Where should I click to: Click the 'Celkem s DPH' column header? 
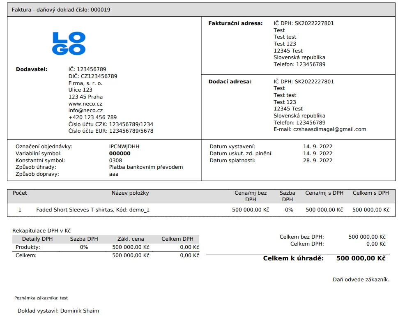coord(370,193)
